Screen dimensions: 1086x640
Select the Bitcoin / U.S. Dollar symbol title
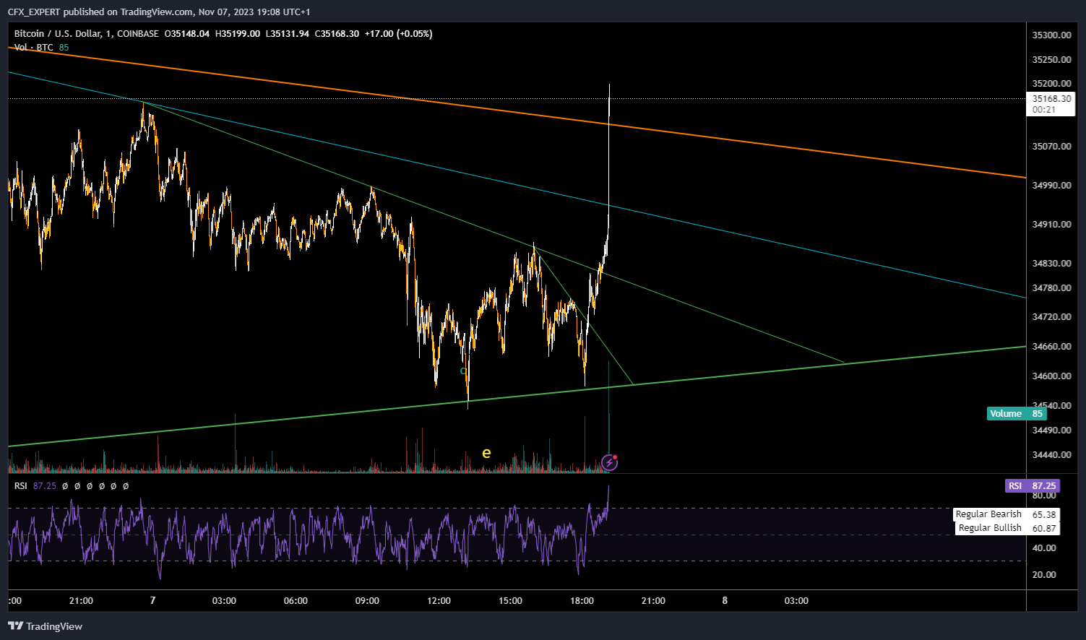pyautogui.click(x=58, y=34)
